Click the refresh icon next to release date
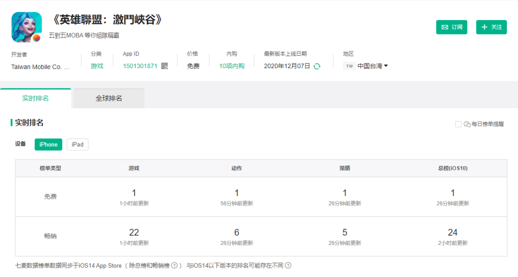Viewport: 518px width, 277px height. [x=317, y=66]
